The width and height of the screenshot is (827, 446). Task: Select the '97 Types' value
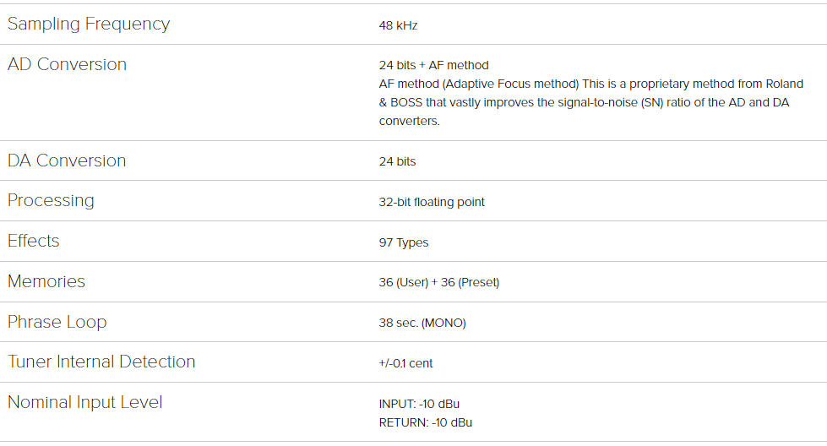404,242
